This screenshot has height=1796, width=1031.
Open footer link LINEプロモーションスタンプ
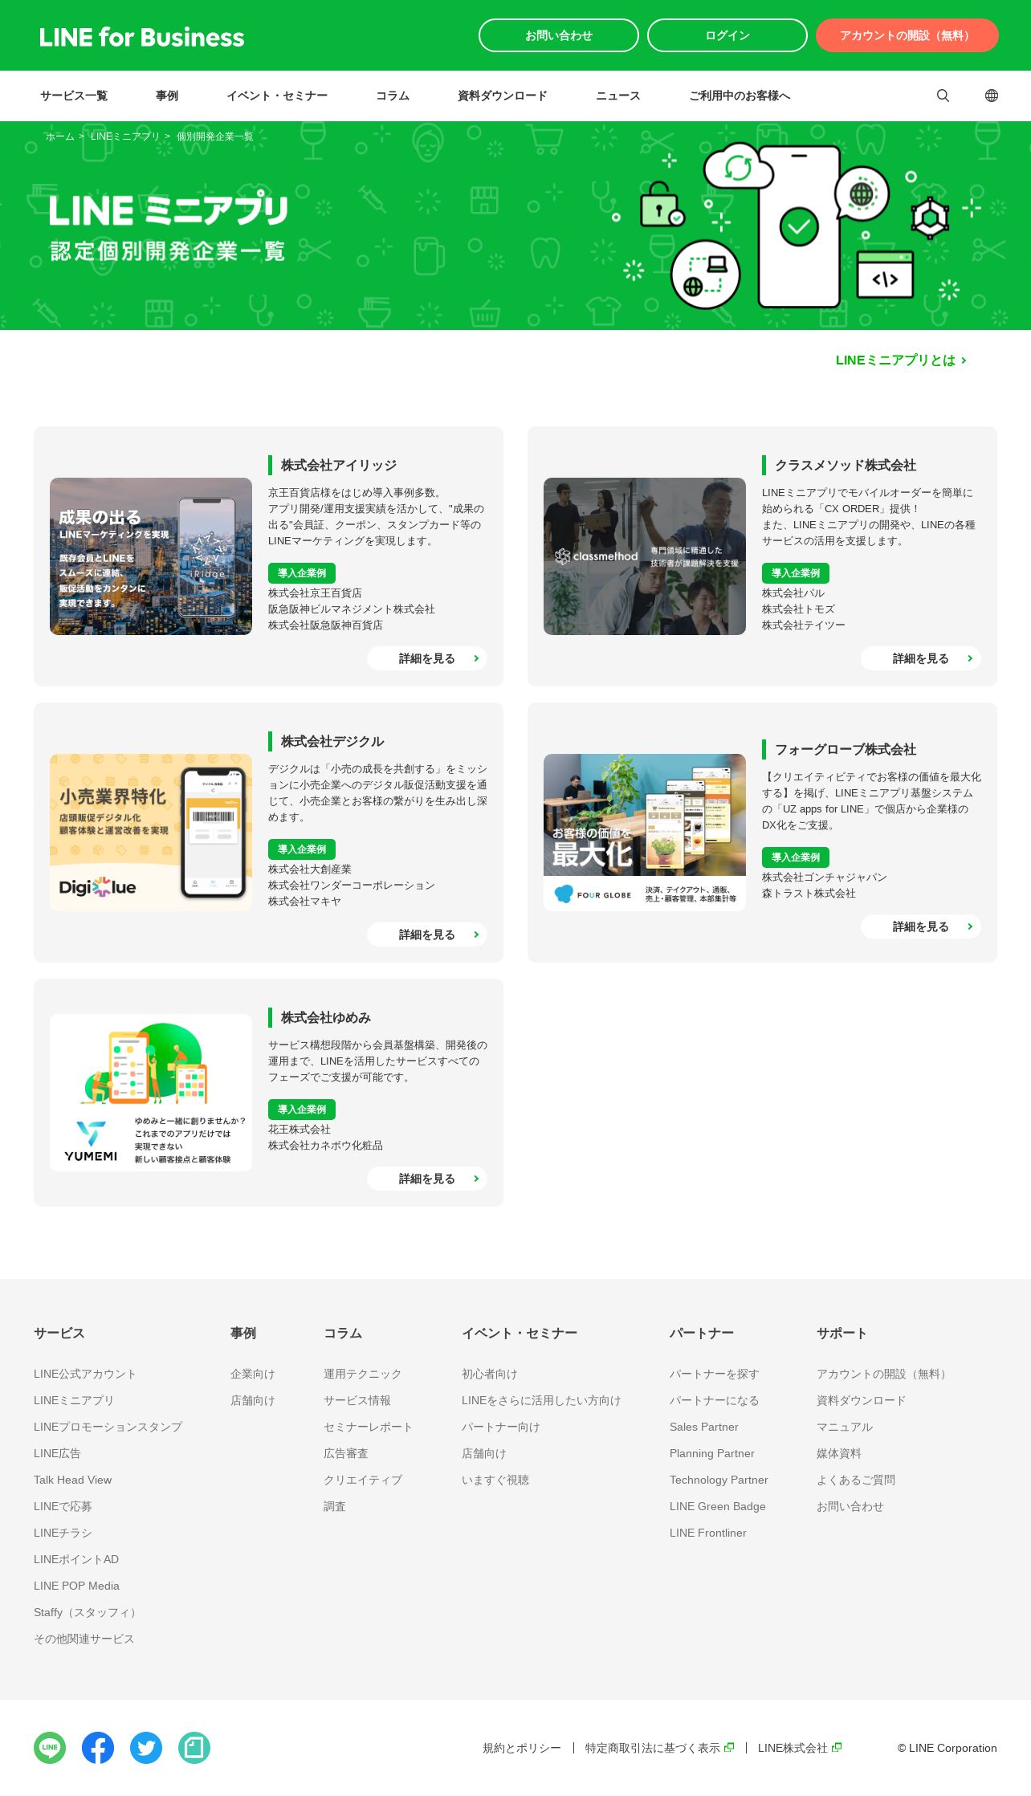[108, 1427]
